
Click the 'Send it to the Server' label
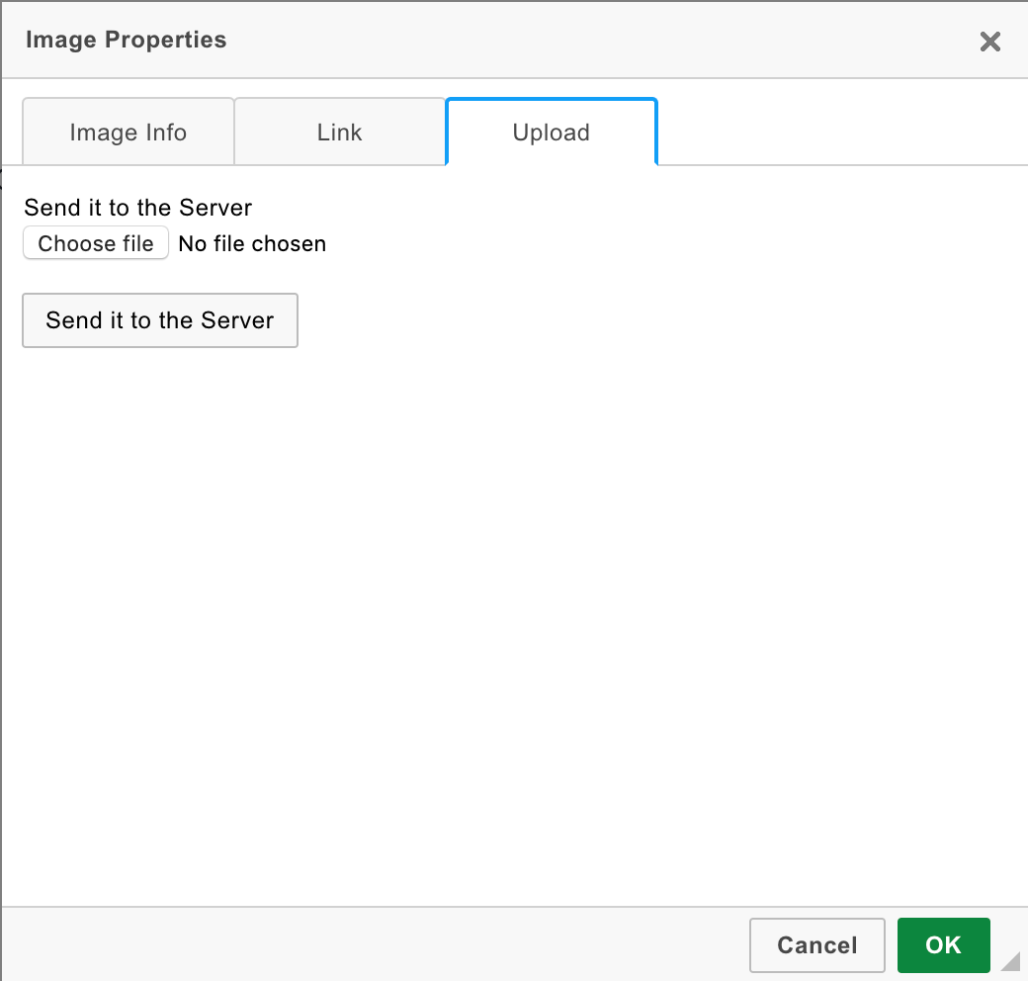pos(137,208)
